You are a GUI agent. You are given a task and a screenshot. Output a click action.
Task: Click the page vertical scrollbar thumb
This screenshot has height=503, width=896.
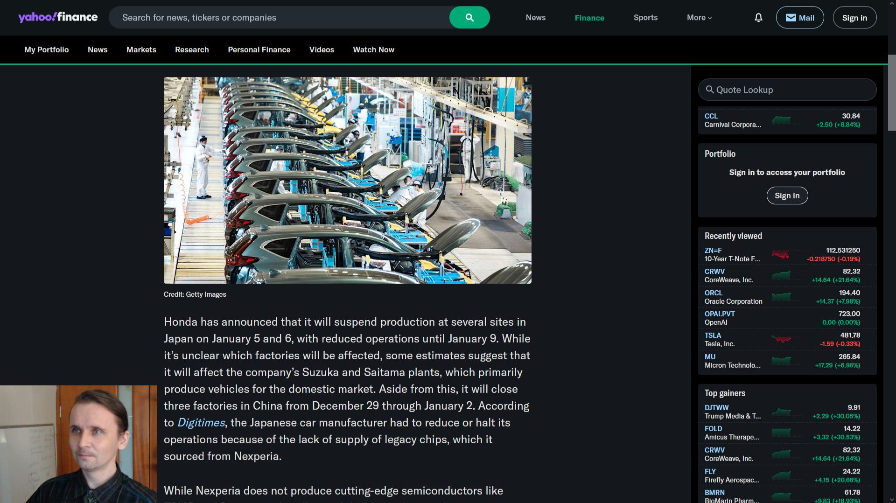point(892,92)
